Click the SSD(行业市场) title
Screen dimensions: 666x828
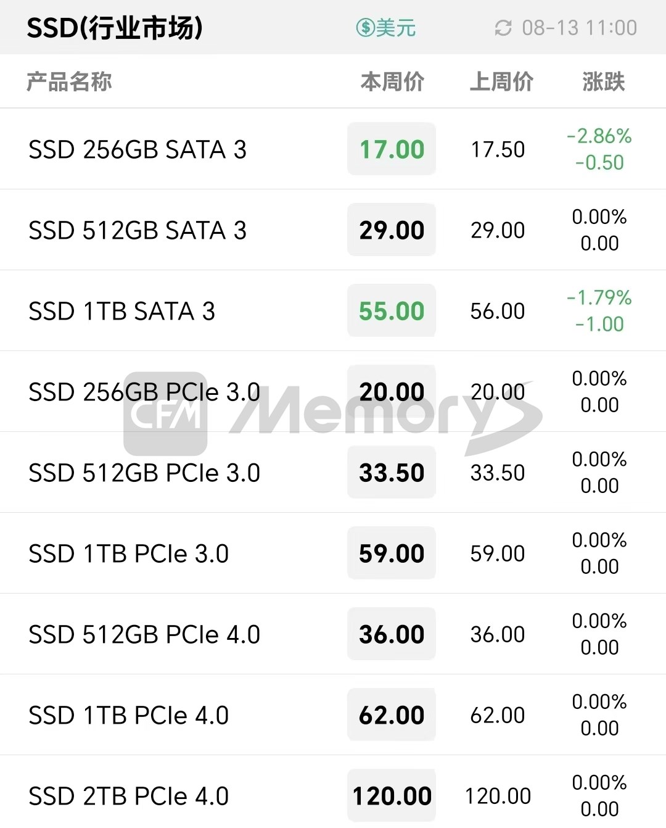115,28
